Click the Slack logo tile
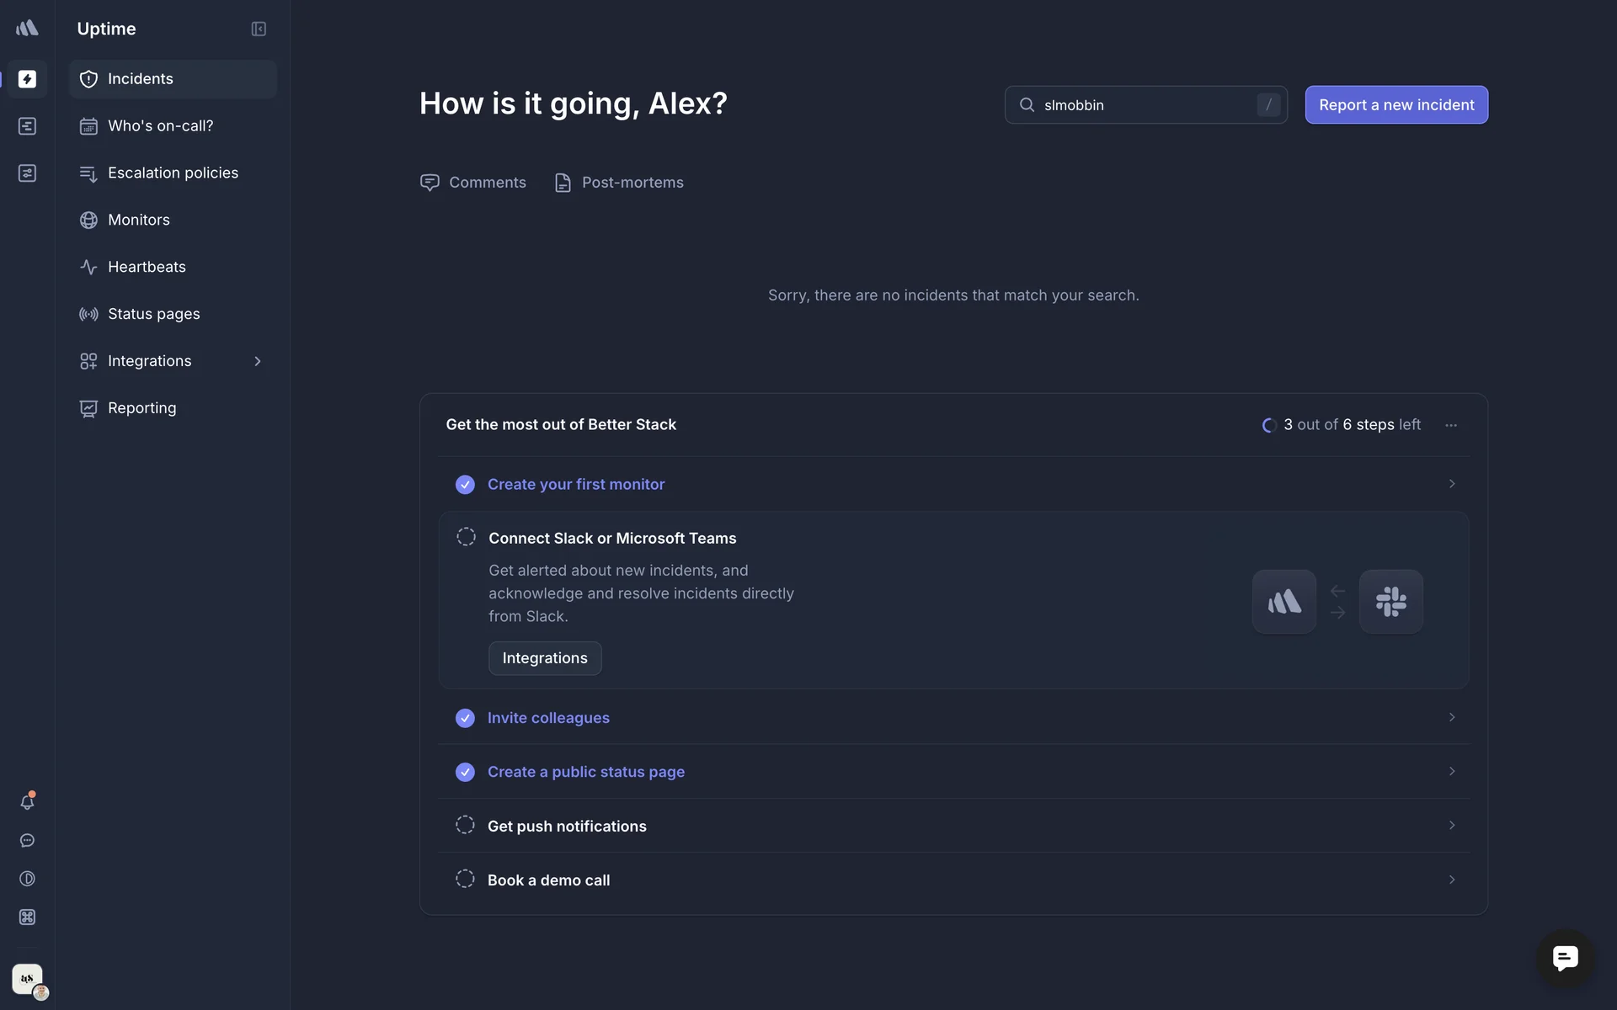 coord(1390,602)
